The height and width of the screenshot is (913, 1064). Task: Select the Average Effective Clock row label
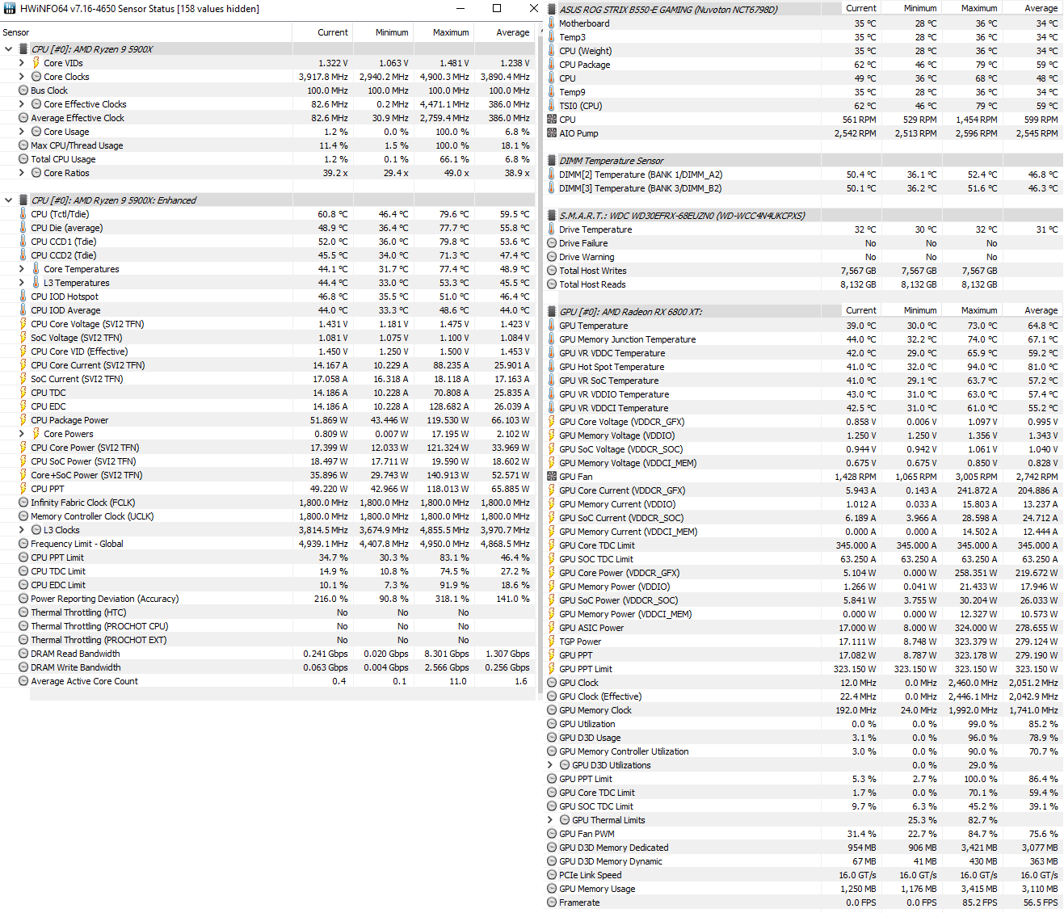(x=78, y=118)
